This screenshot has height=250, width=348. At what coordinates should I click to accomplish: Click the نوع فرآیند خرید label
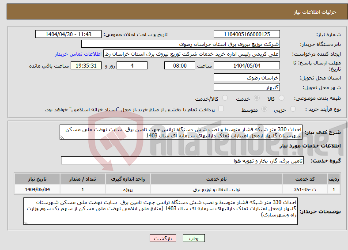pyautogui.click(x=323, y=109)
